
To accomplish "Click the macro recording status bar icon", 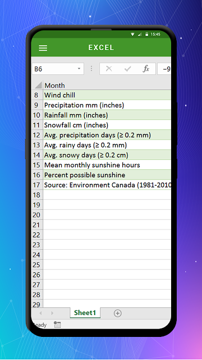I will [x=57, y=325].
